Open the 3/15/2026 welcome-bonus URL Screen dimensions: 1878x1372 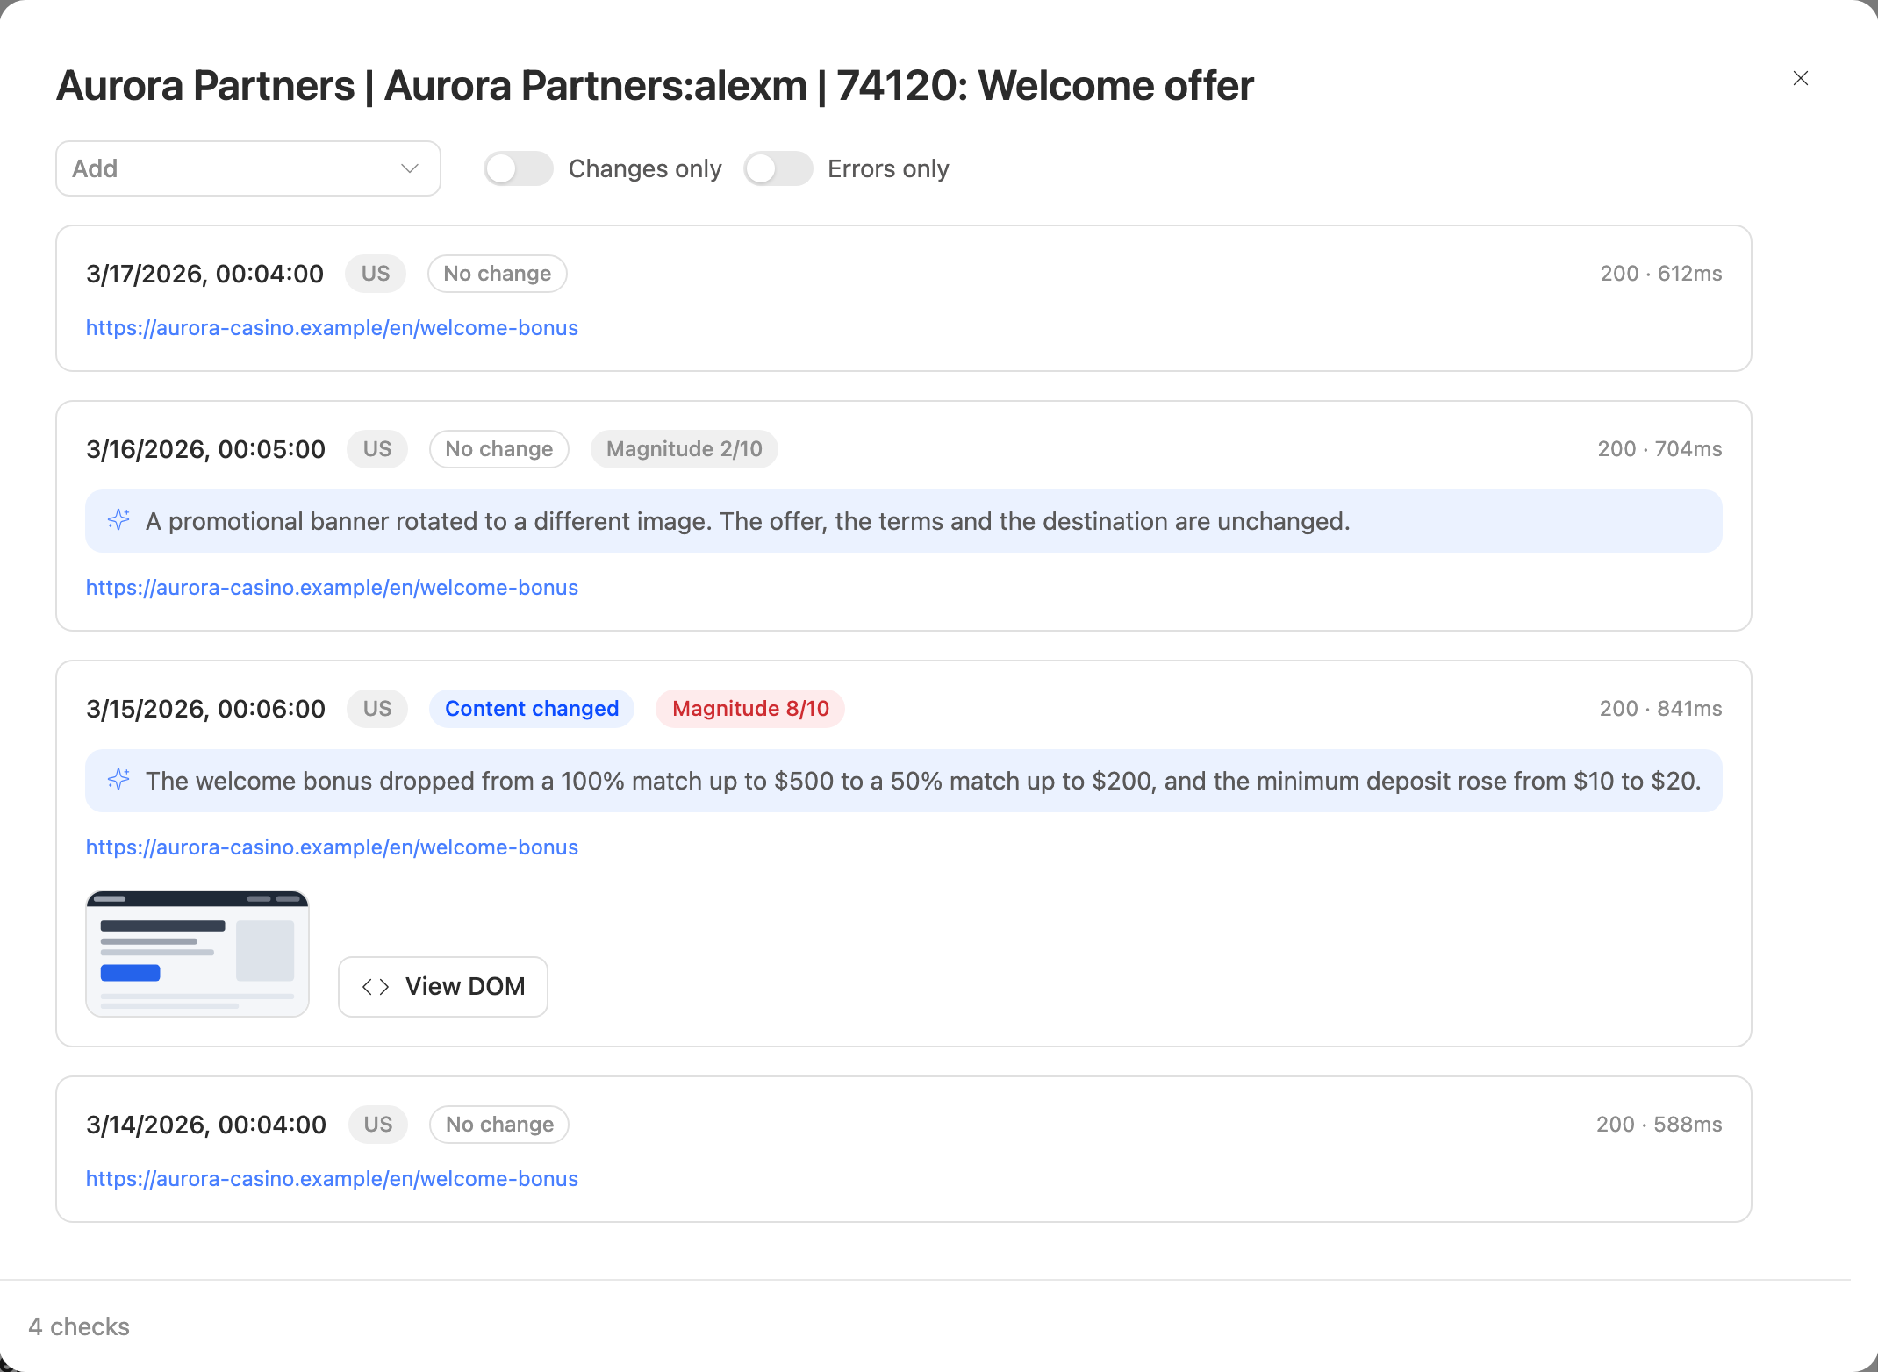332,847
